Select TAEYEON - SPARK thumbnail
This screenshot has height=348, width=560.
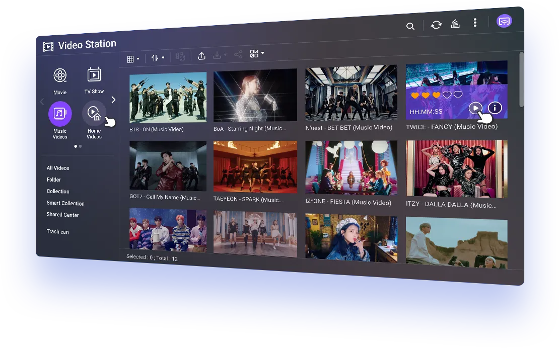click(255, 166)
